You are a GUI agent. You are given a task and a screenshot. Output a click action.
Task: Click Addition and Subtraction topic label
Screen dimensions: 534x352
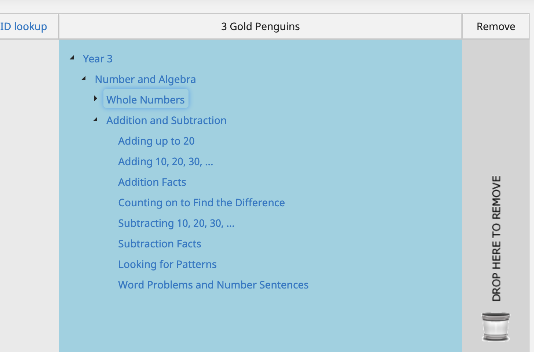pyautogui.click(x=167, y=120)
